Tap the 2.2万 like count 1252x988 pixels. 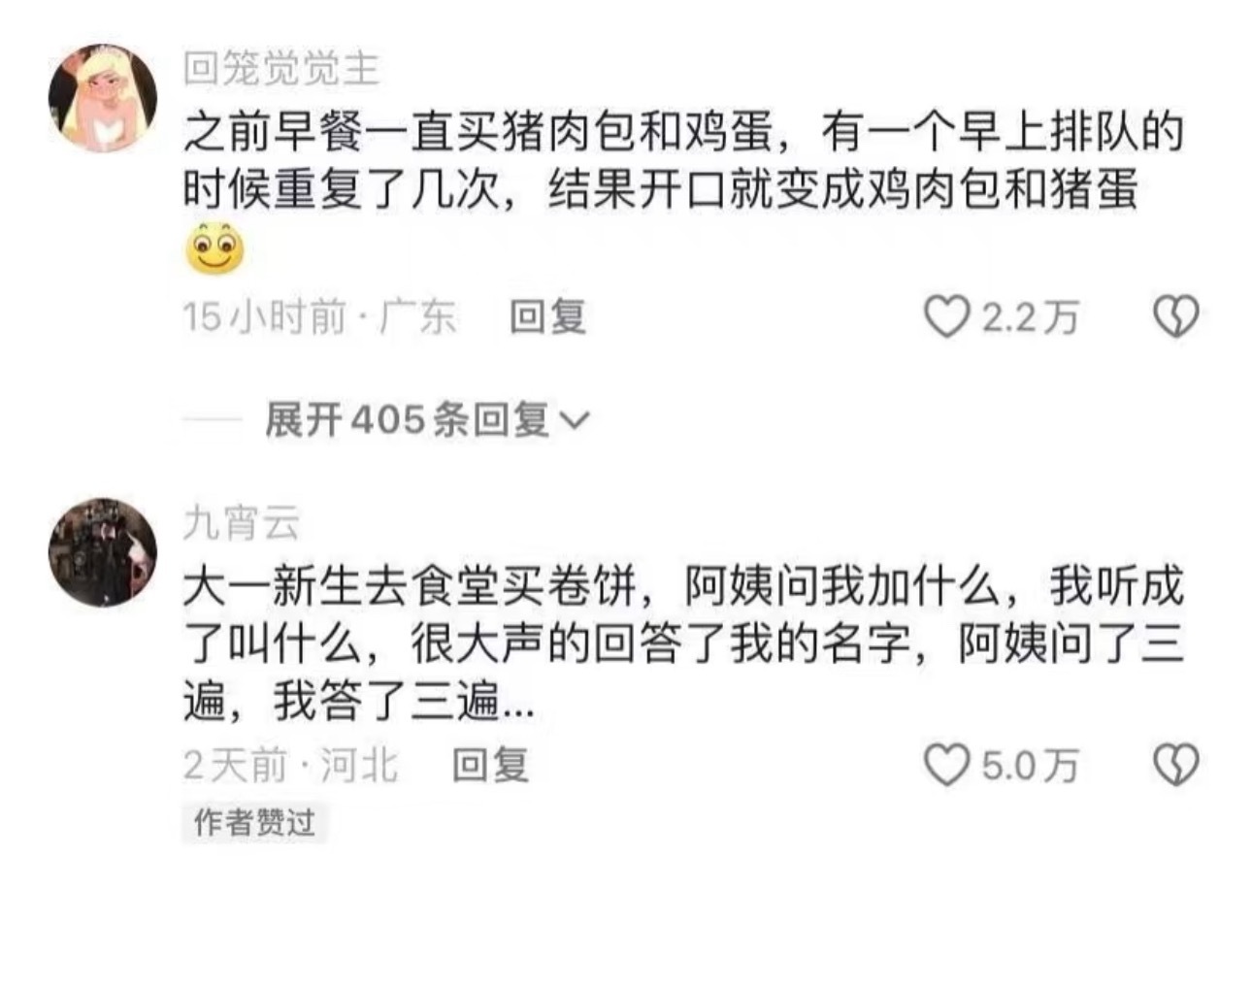pos(1030,317)
